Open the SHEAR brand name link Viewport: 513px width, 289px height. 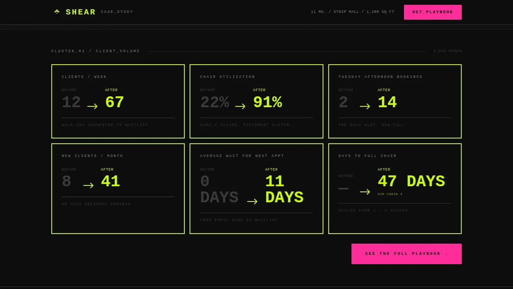click(81, 12)
